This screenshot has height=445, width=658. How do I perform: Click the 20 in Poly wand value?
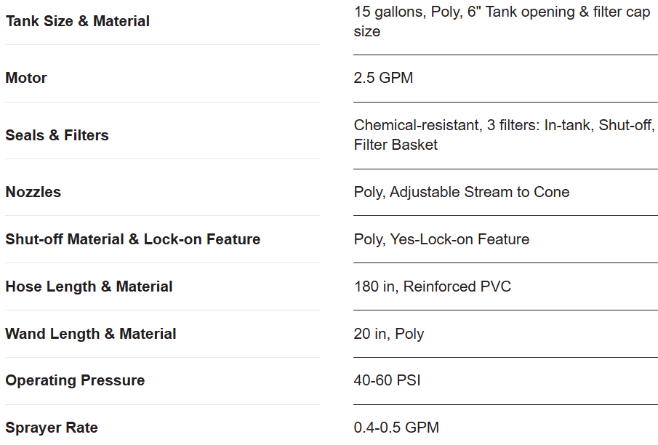(x=389, y=334)
